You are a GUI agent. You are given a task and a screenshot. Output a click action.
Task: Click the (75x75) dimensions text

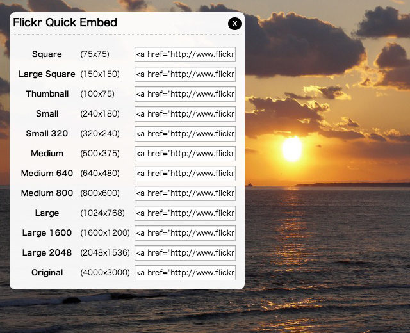94,54
